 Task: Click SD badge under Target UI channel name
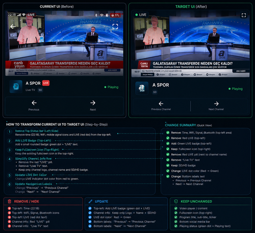tap(155, 92)
